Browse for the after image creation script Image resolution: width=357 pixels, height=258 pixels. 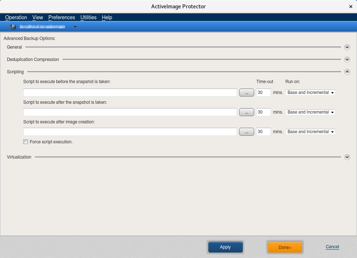(x=246, y=132)
